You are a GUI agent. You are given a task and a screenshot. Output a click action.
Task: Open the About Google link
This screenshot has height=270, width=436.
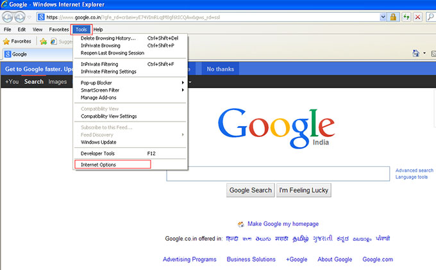point(335,260)
